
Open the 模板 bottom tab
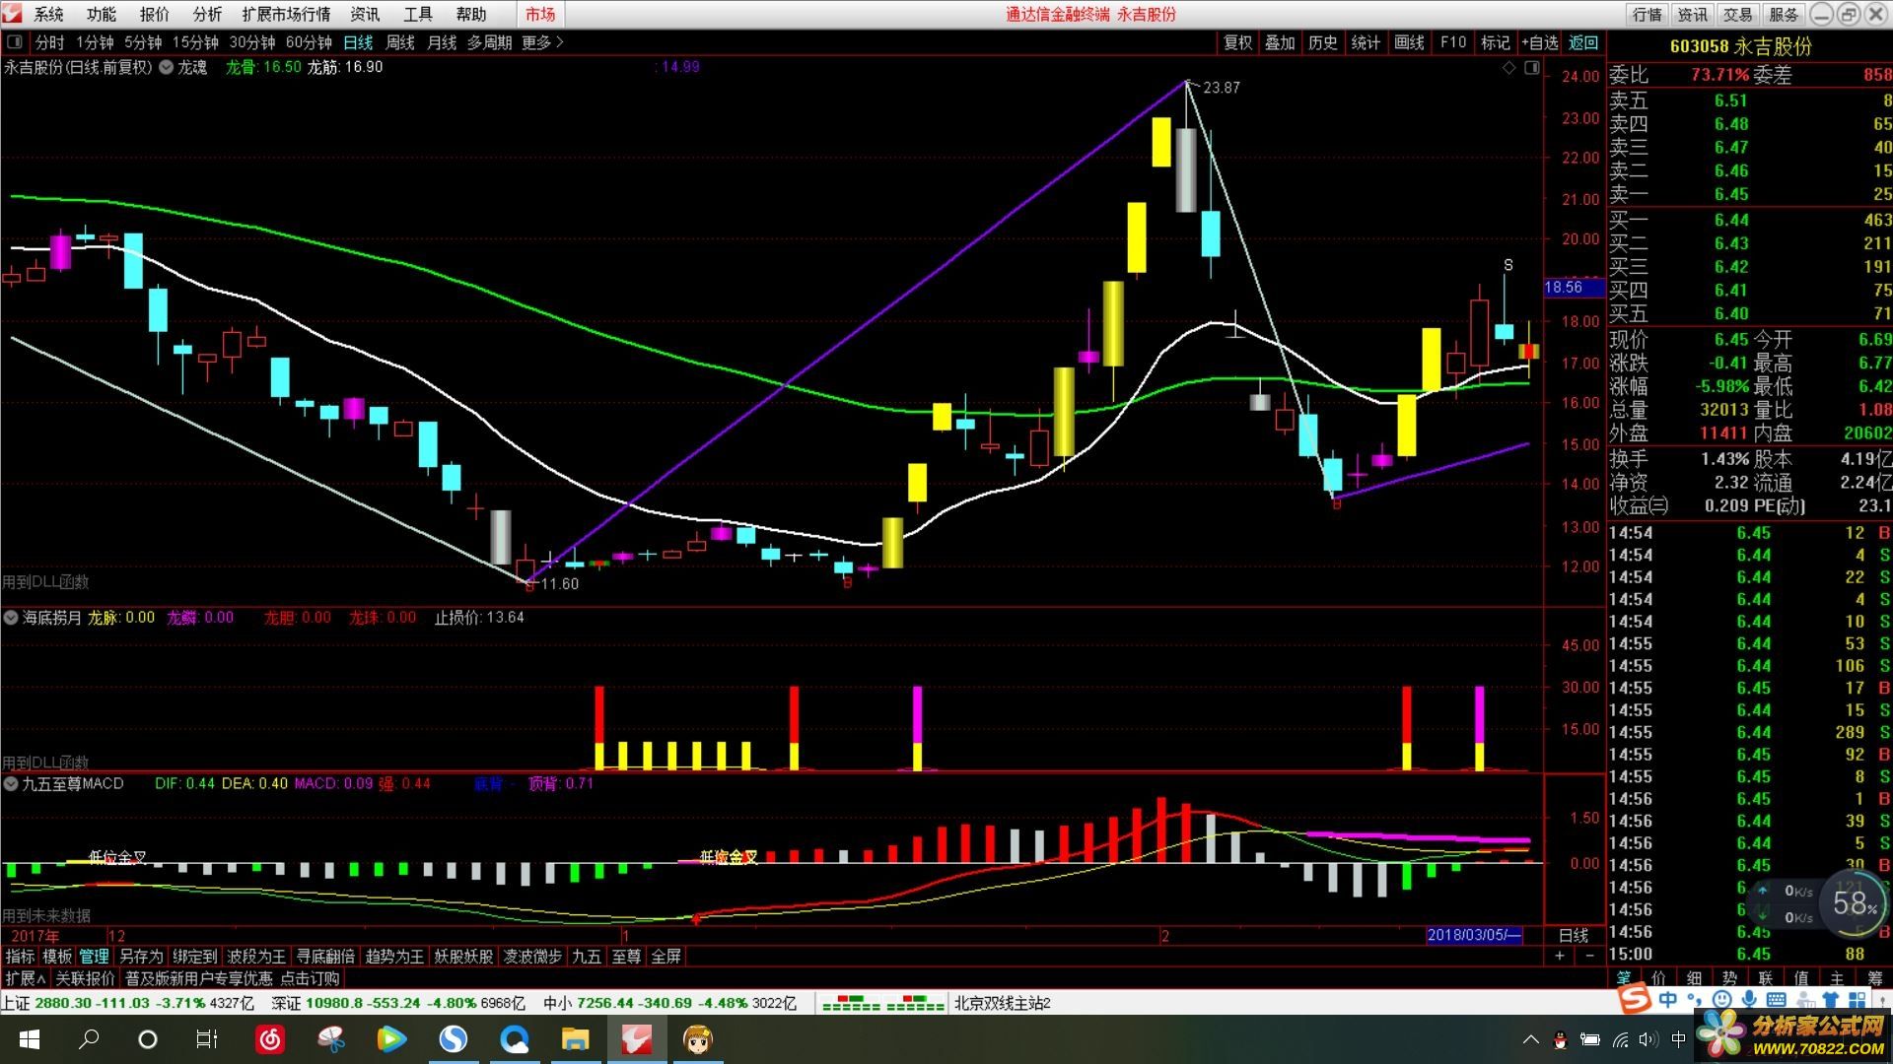pos(57,956)
